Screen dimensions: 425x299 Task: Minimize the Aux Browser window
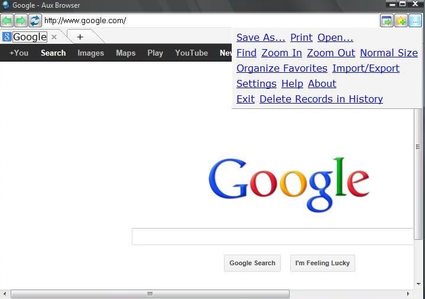pos(392,4)
